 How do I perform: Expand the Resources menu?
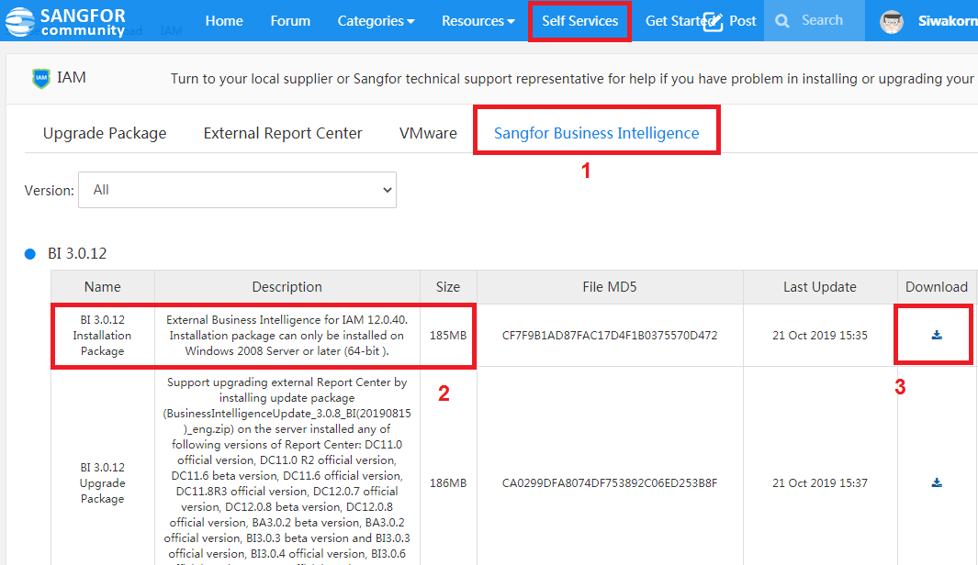[478, 21]
